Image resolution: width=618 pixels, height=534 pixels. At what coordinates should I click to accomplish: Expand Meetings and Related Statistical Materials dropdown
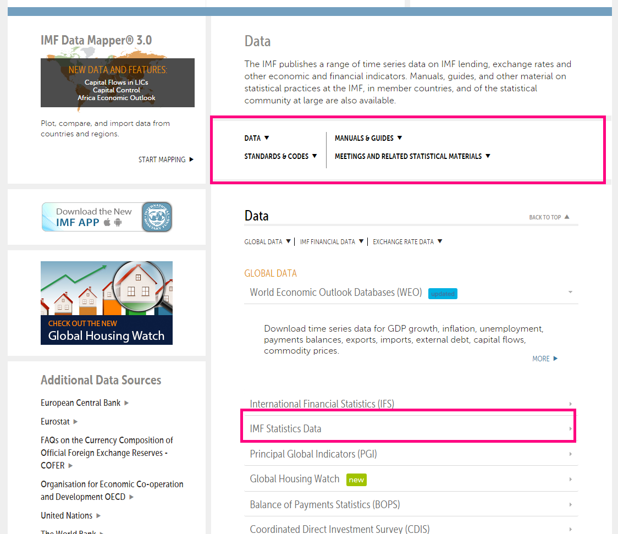point(413,156)
